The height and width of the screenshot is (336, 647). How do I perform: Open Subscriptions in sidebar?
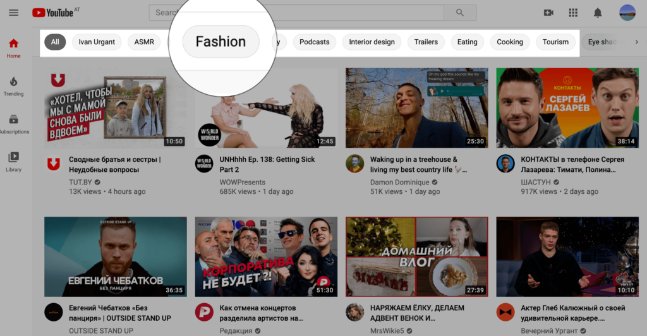14,124
